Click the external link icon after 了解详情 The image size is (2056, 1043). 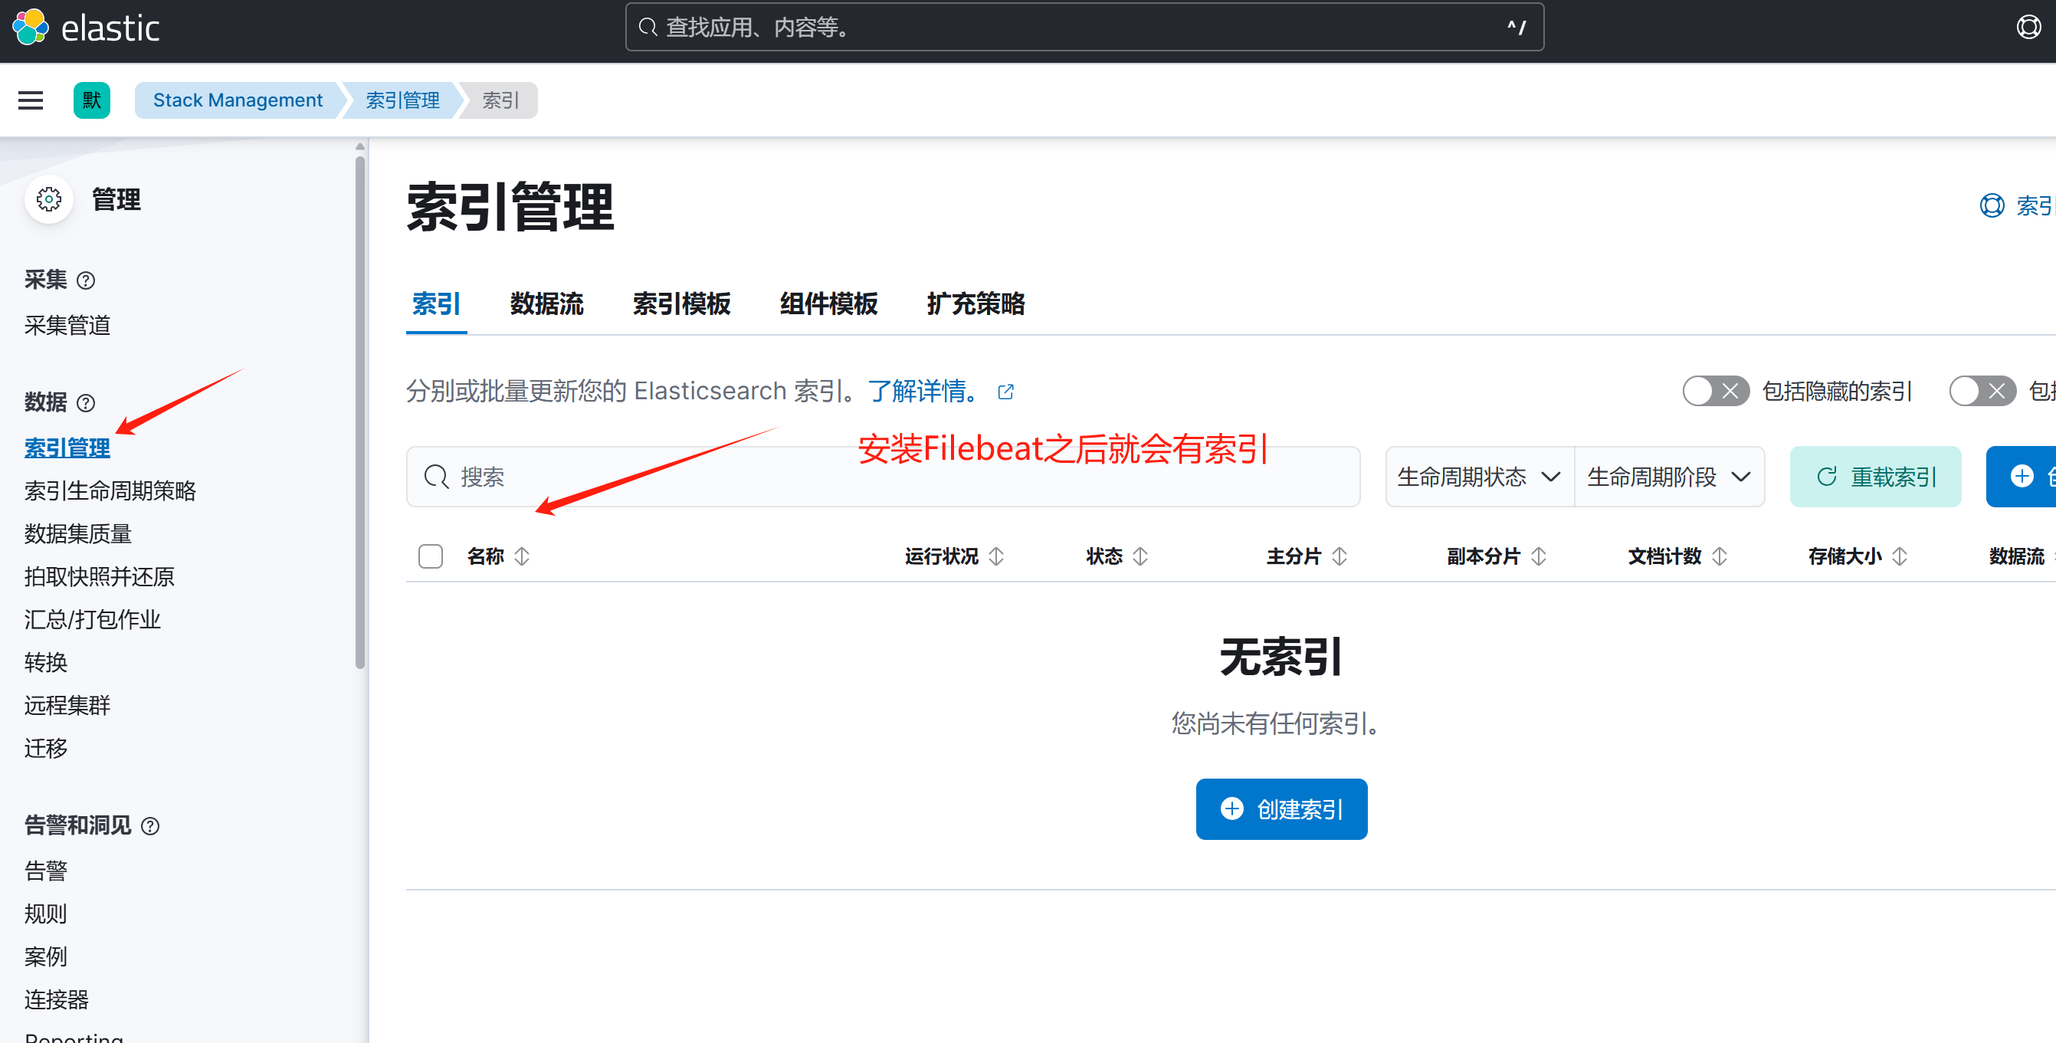coord(1005,392)
